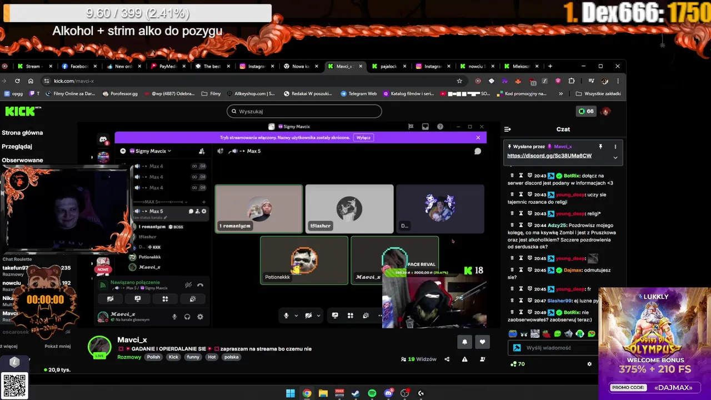The image size is (711, 400).
Task: Open Rozmowy category link under title
Action: click(129, 357)
